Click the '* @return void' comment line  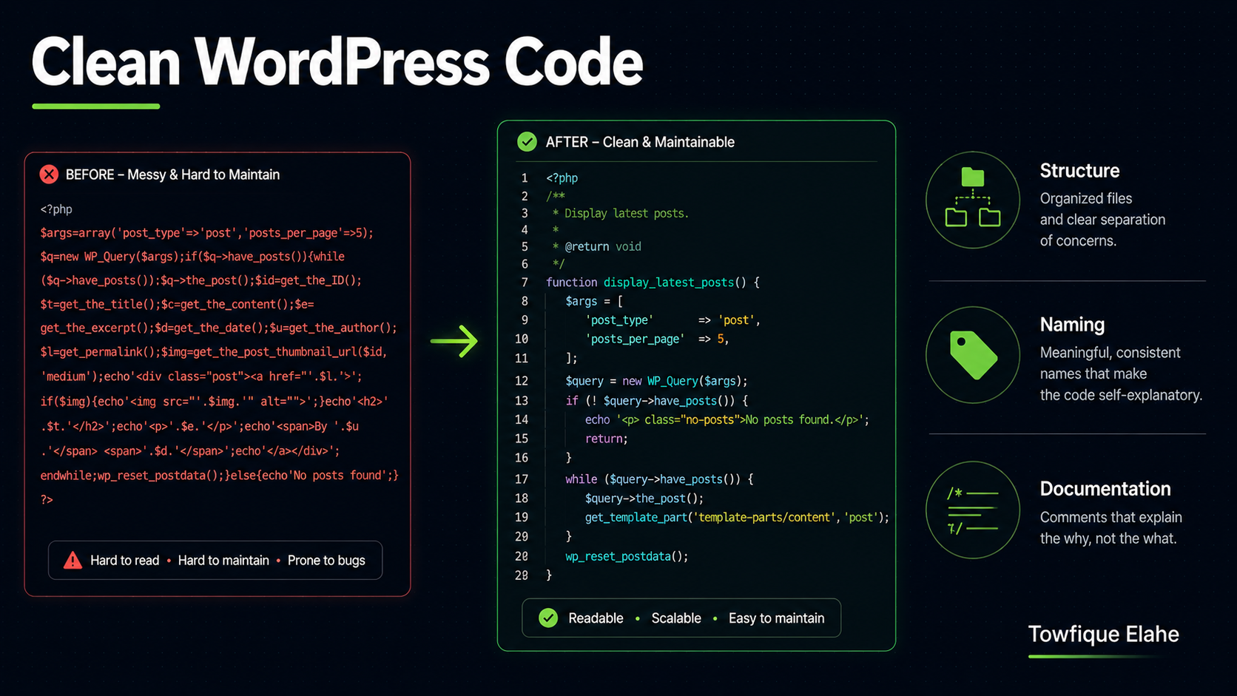[596, 246]
